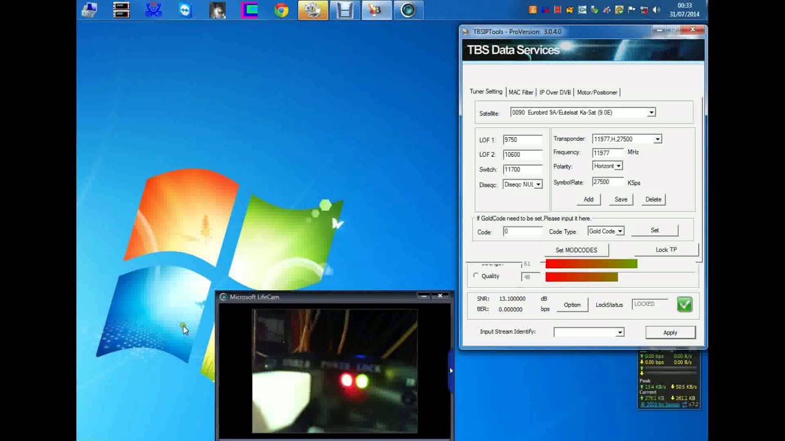This screenshot has width=785, height=441.
Task: Switch to the LifeCam lens taskbar button
Action: point(408,10)
